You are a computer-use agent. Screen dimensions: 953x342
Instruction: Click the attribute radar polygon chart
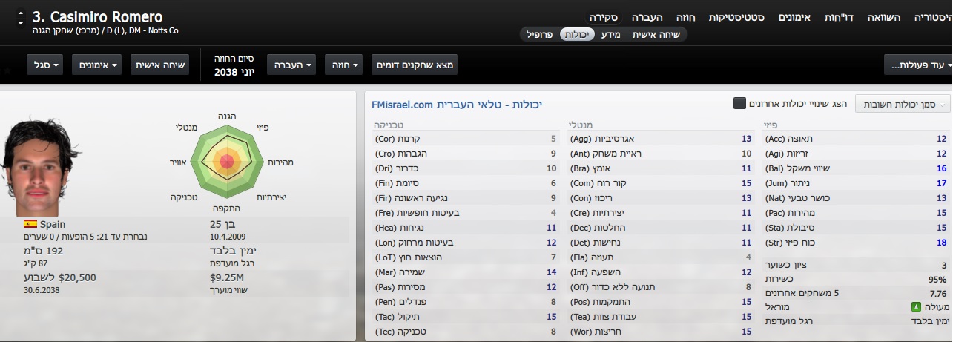(227, 160)
